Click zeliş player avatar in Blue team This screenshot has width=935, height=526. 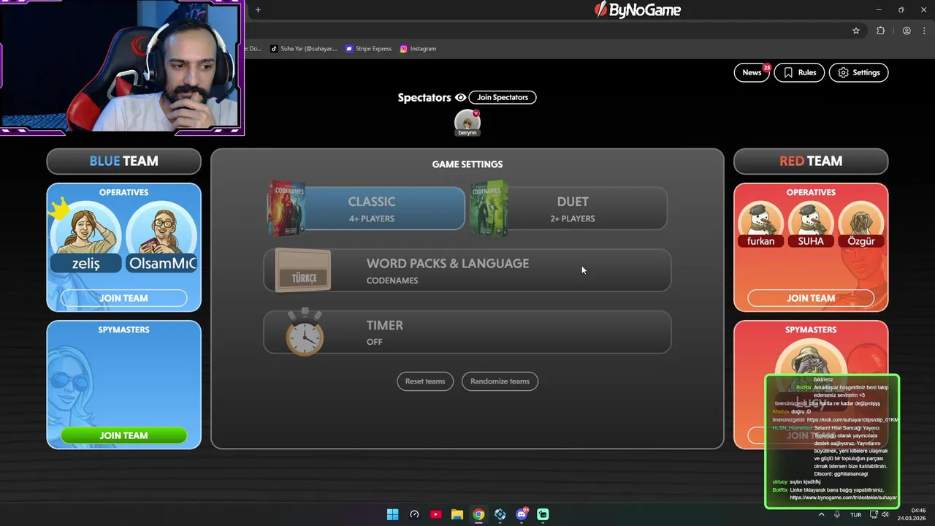click(x=85, y=236)
